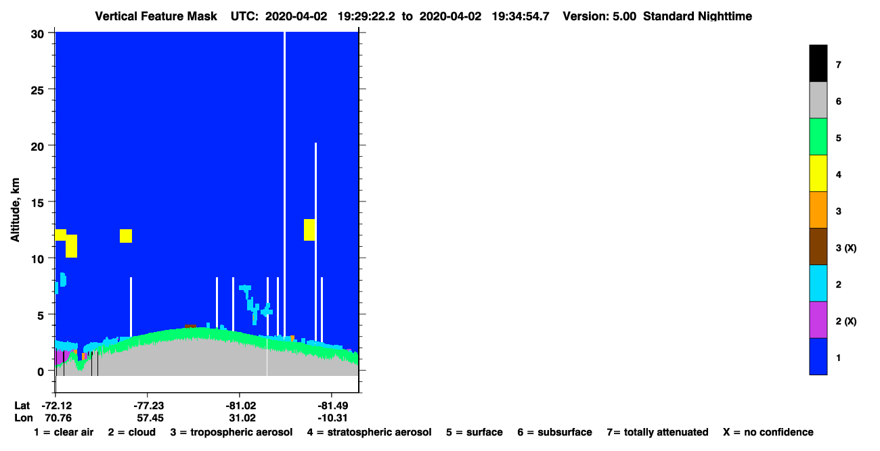Click the latitude value -81.02

tap(240, 406)
